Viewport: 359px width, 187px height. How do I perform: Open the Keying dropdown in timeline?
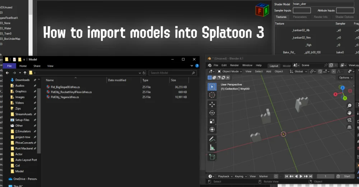pyautogui.click(x=241, y=176)
